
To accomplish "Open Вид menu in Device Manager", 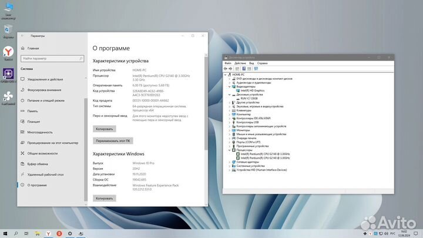I will [251, 63].
